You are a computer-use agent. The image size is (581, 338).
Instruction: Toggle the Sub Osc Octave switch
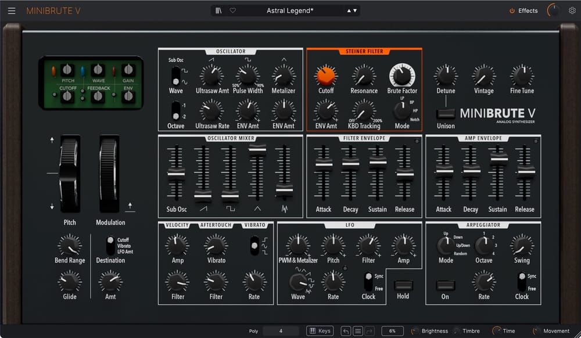pyautogui.click(x=175, y=111)
